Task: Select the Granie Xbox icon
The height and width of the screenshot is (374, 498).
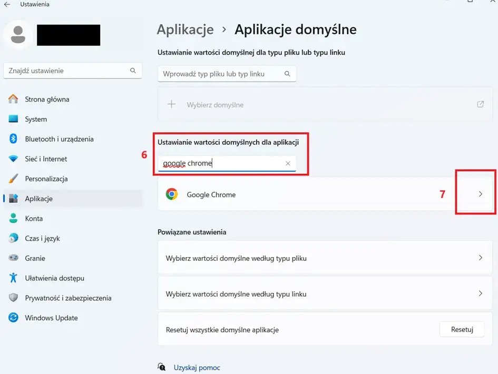Action: coord(14,258)
